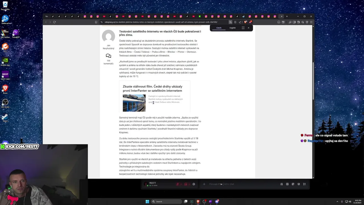
Task: Open Battle.net desktop shortcut
Action: coord(5,19)
